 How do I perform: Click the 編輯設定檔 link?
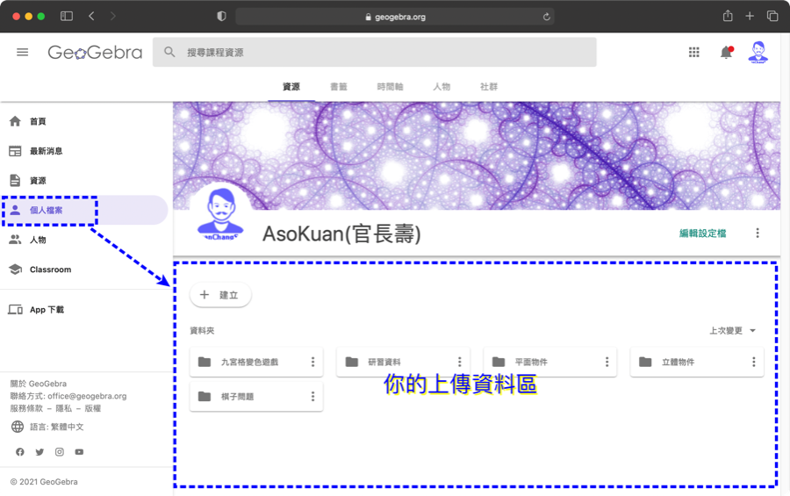click(703, 233)
